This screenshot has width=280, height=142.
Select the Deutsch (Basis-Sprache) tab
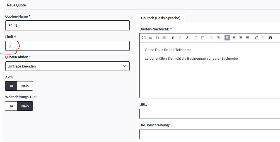tap(161, 18)
